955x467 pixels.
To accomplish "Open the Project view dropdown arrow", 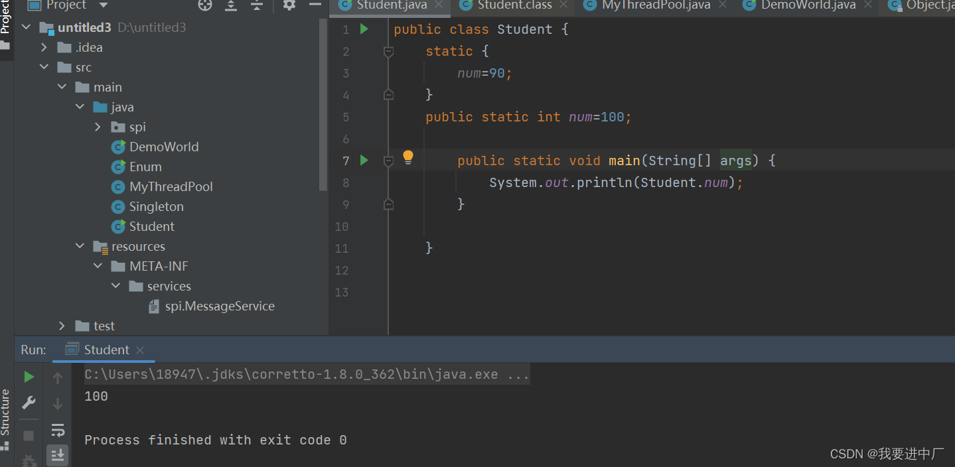I will pos(103,5).
